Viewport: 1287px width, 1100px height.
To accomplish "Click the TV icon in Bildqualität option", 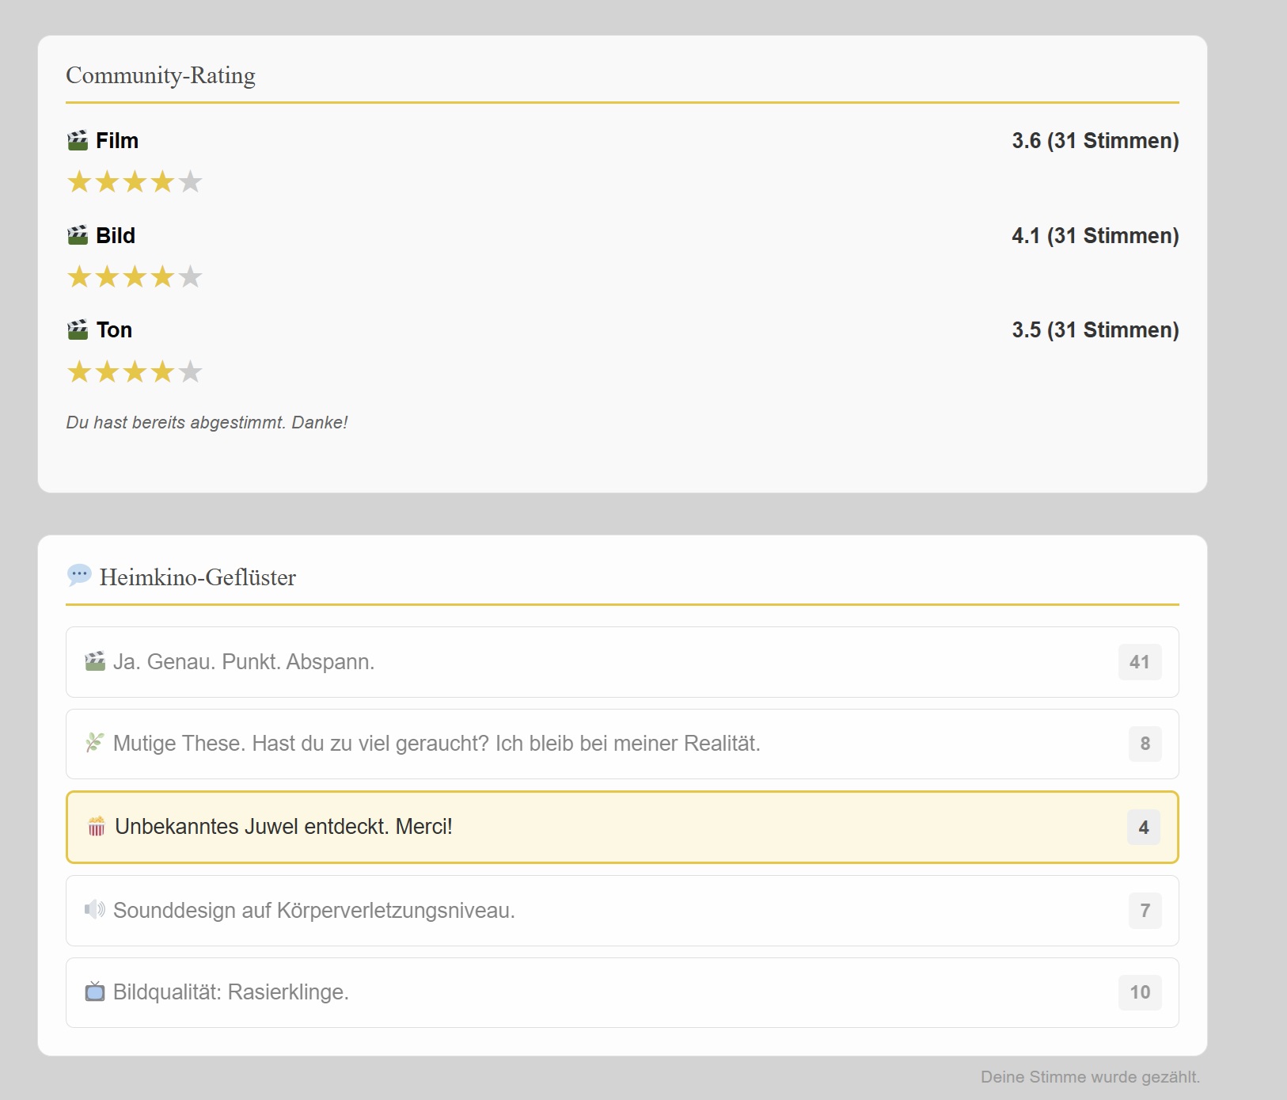I will pos(95,992).
